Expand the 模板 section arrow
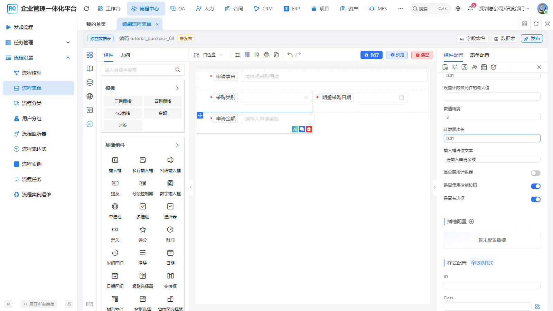Image resolution: width=553 pixels, height=311 pixels. (177, 88)
